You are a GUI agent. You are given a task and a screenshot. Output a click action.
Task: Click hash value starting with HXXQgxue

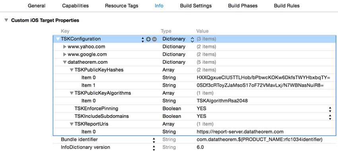263,78
